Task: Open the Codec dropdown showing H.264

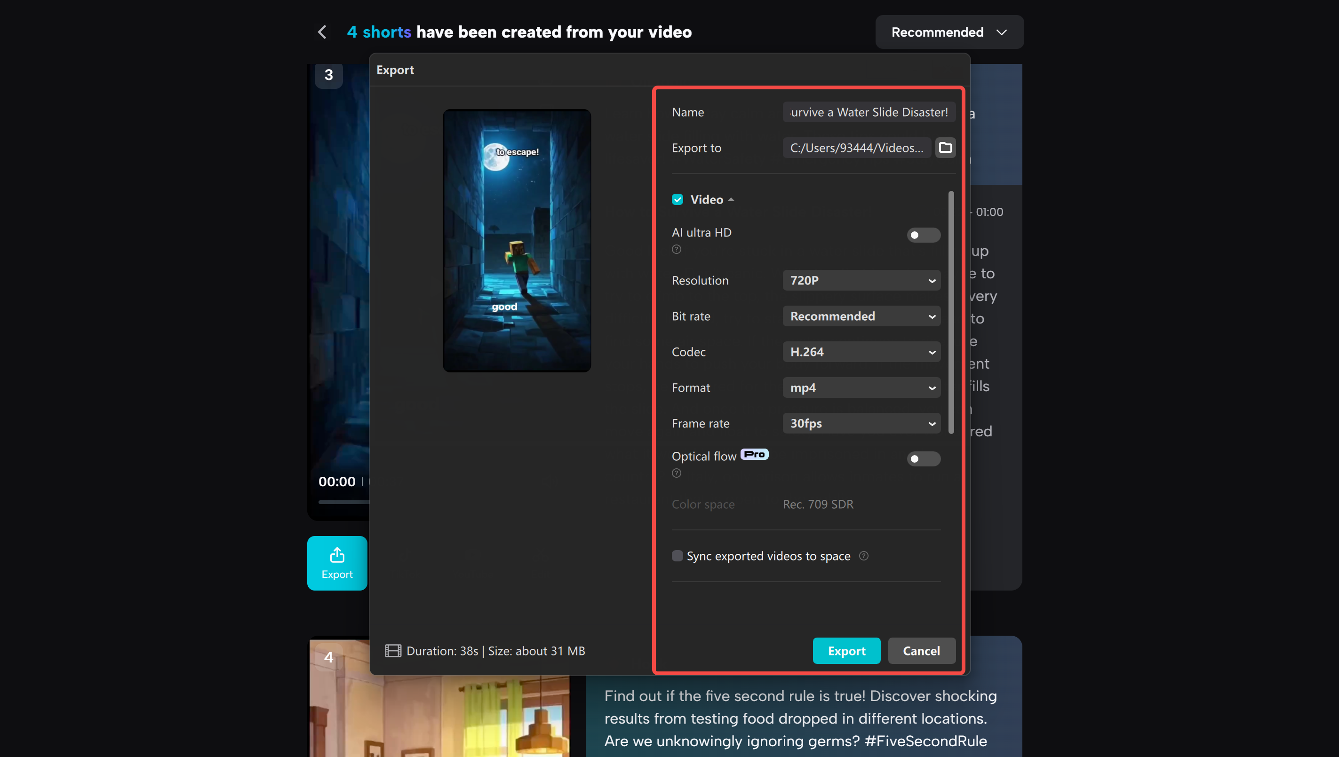Action: [x=861, y=352]
